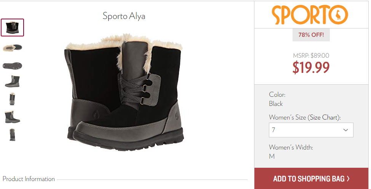The image size is (371, 189).
Task: Open the Women's Size dropdown showing 7
Action: point(311,130)
